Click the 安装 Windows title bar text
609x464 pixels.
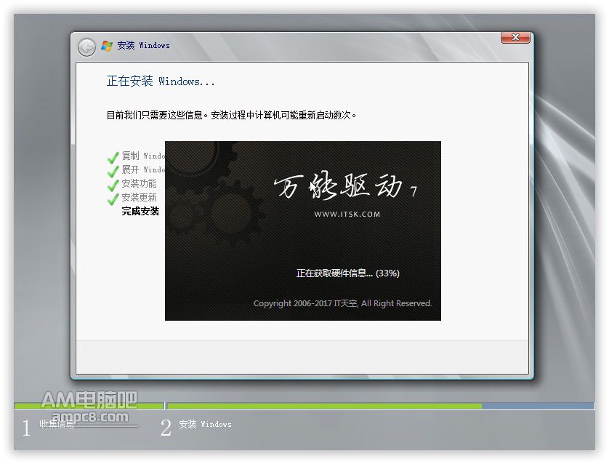tap(143, 46)
